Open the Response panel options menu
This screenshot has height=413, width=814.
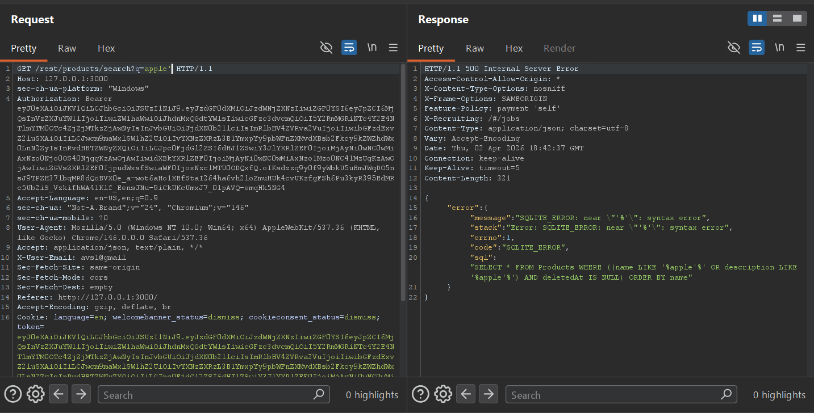801,48
